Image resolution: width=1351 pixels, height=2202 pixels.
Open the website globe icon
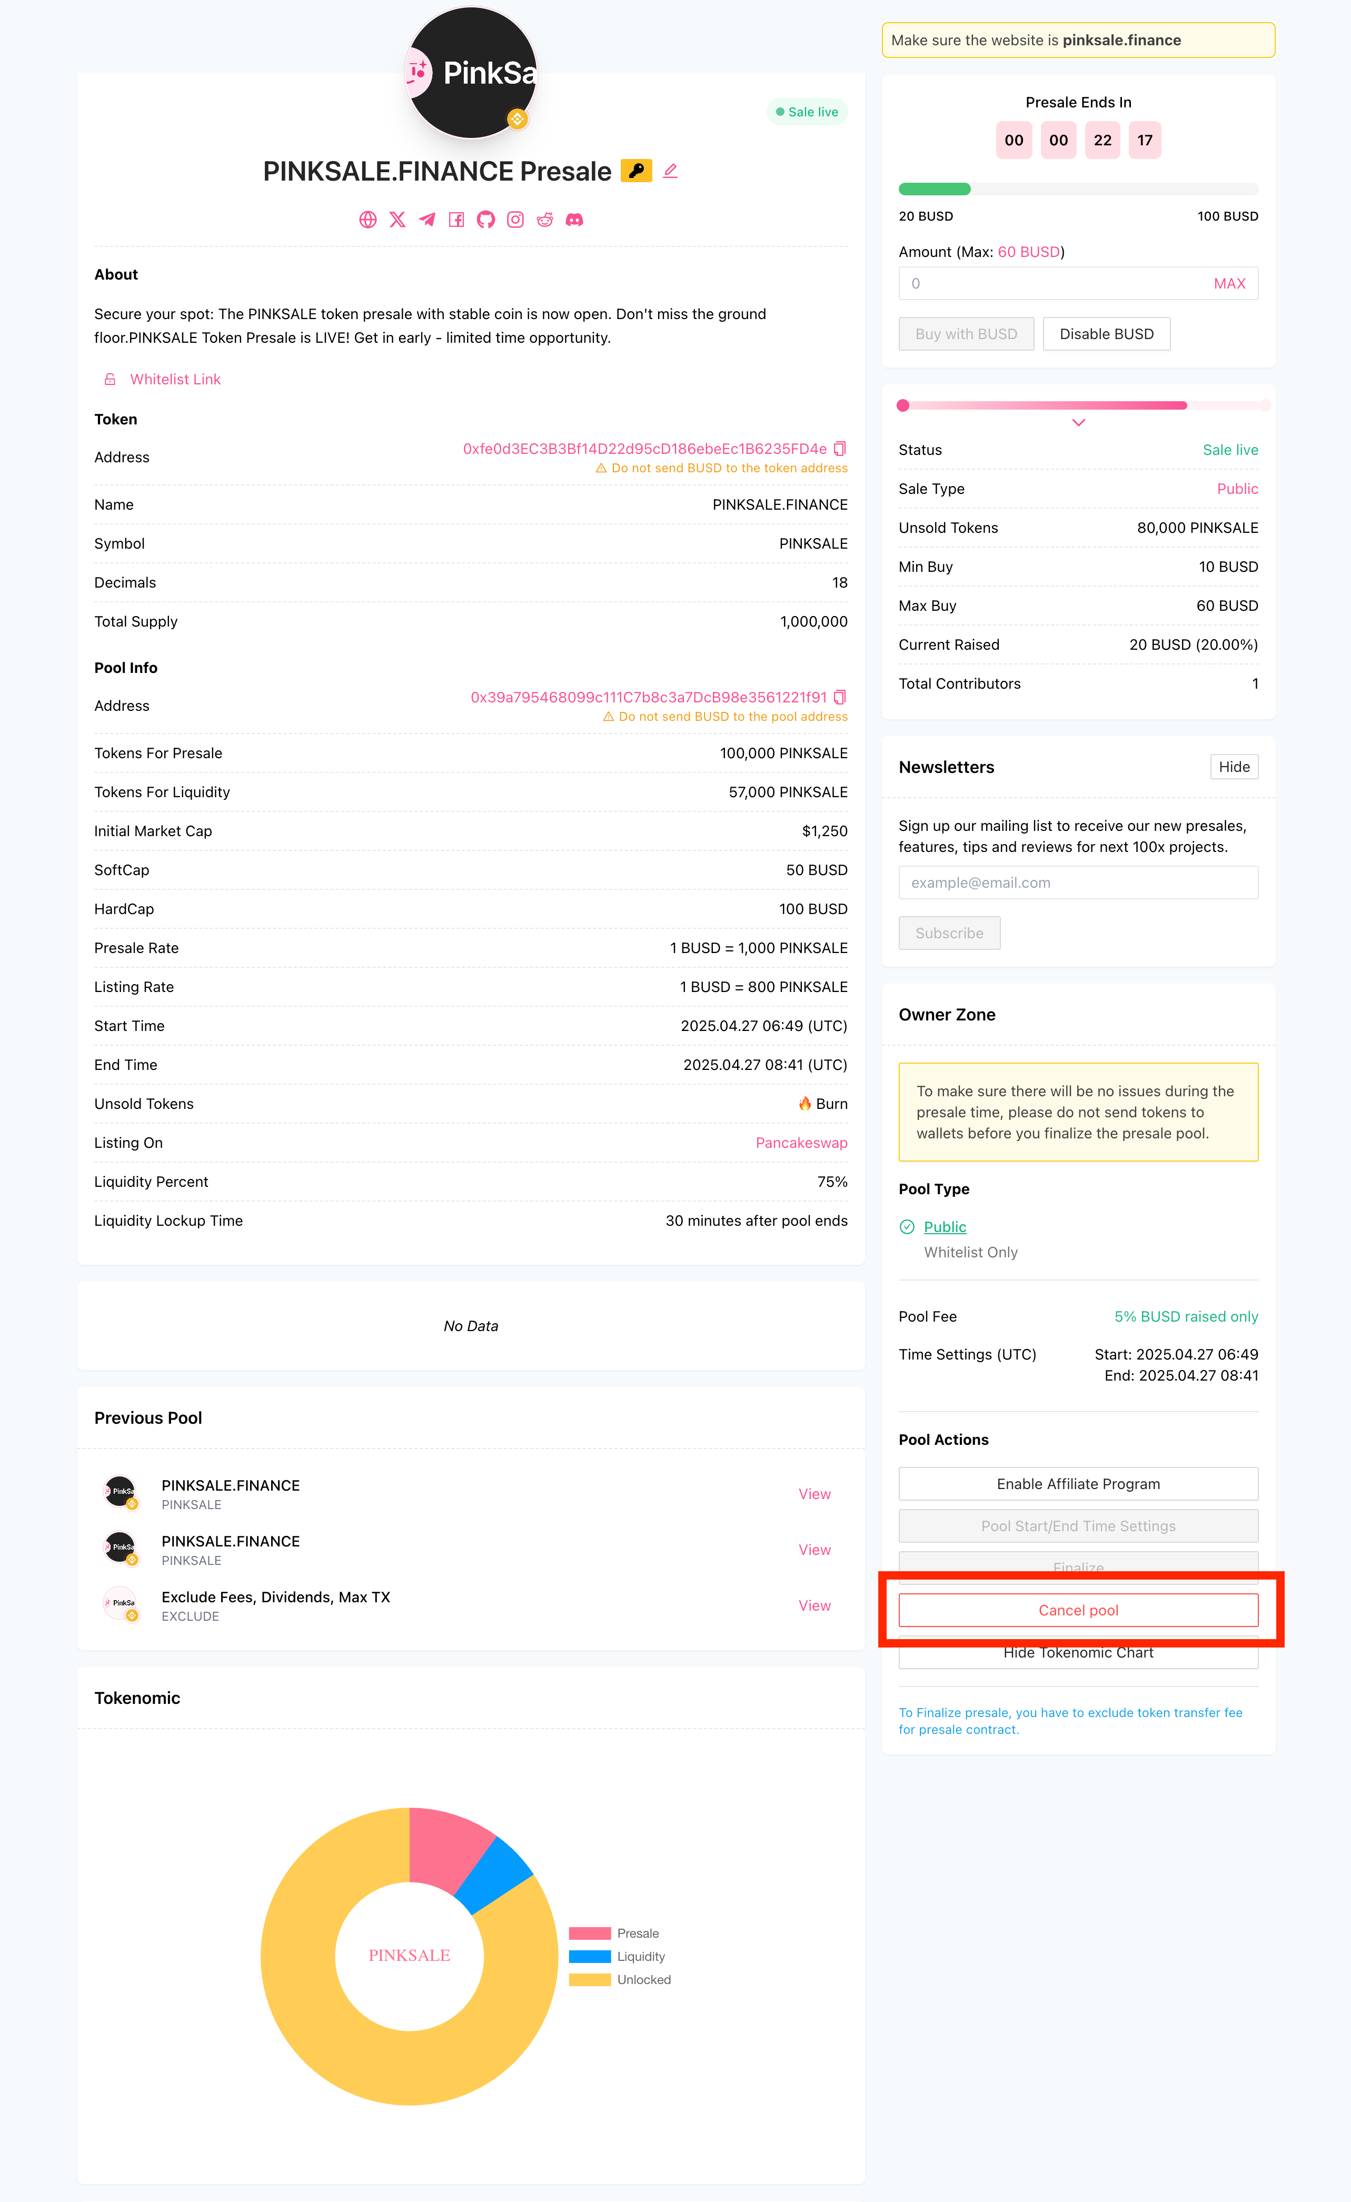coord(367,220)
